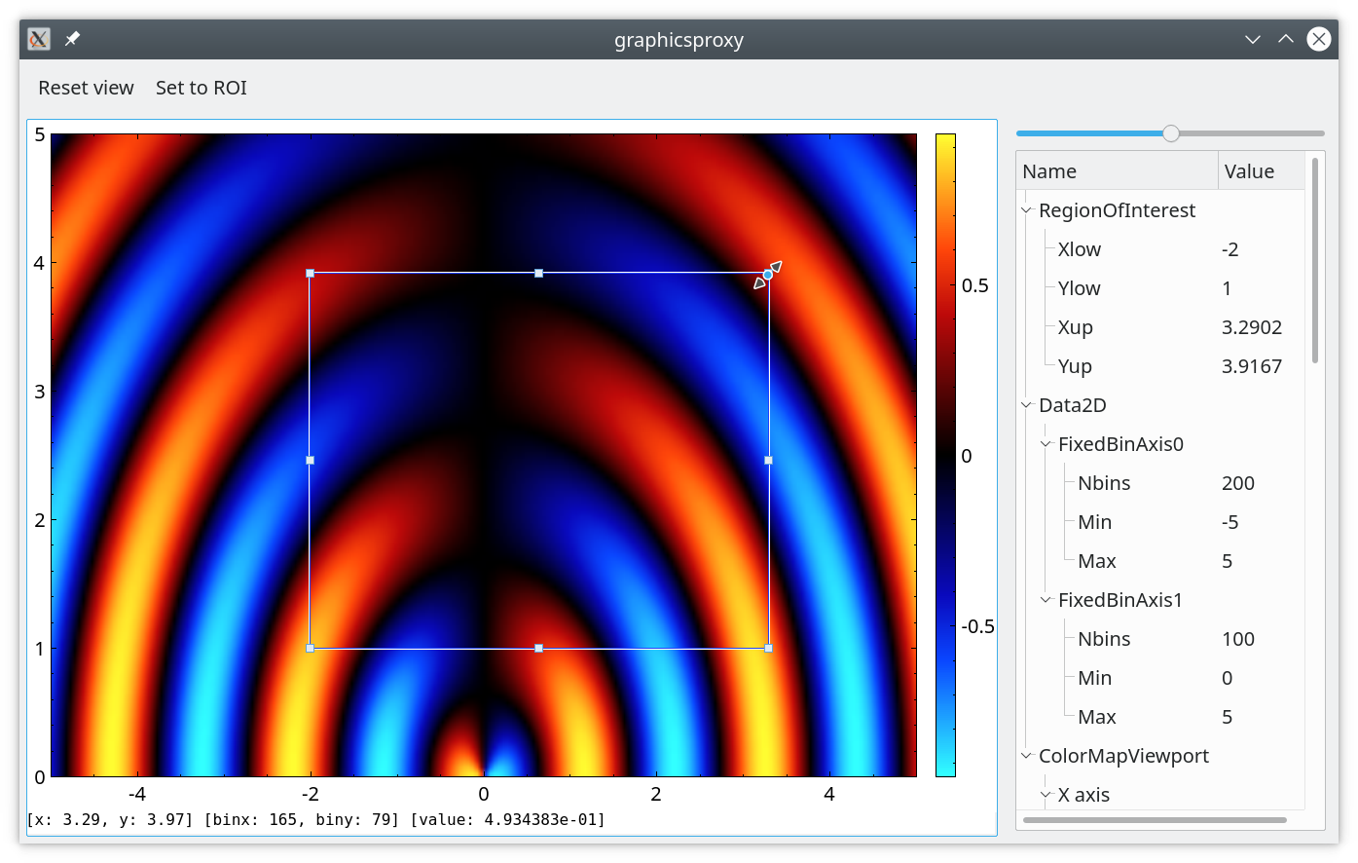Click the ROI top-right corner handle

coord(768,275)
